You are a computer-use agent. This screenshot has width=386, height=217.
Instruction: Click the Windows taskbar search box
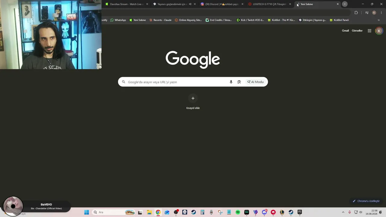[x=114, y=212]
